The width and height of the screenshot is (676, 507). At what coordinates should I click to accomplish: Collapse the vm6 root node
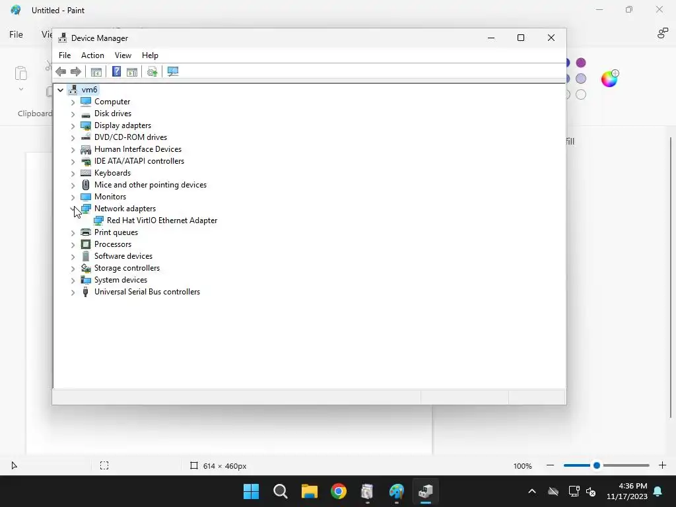click(x=60, y=90)
